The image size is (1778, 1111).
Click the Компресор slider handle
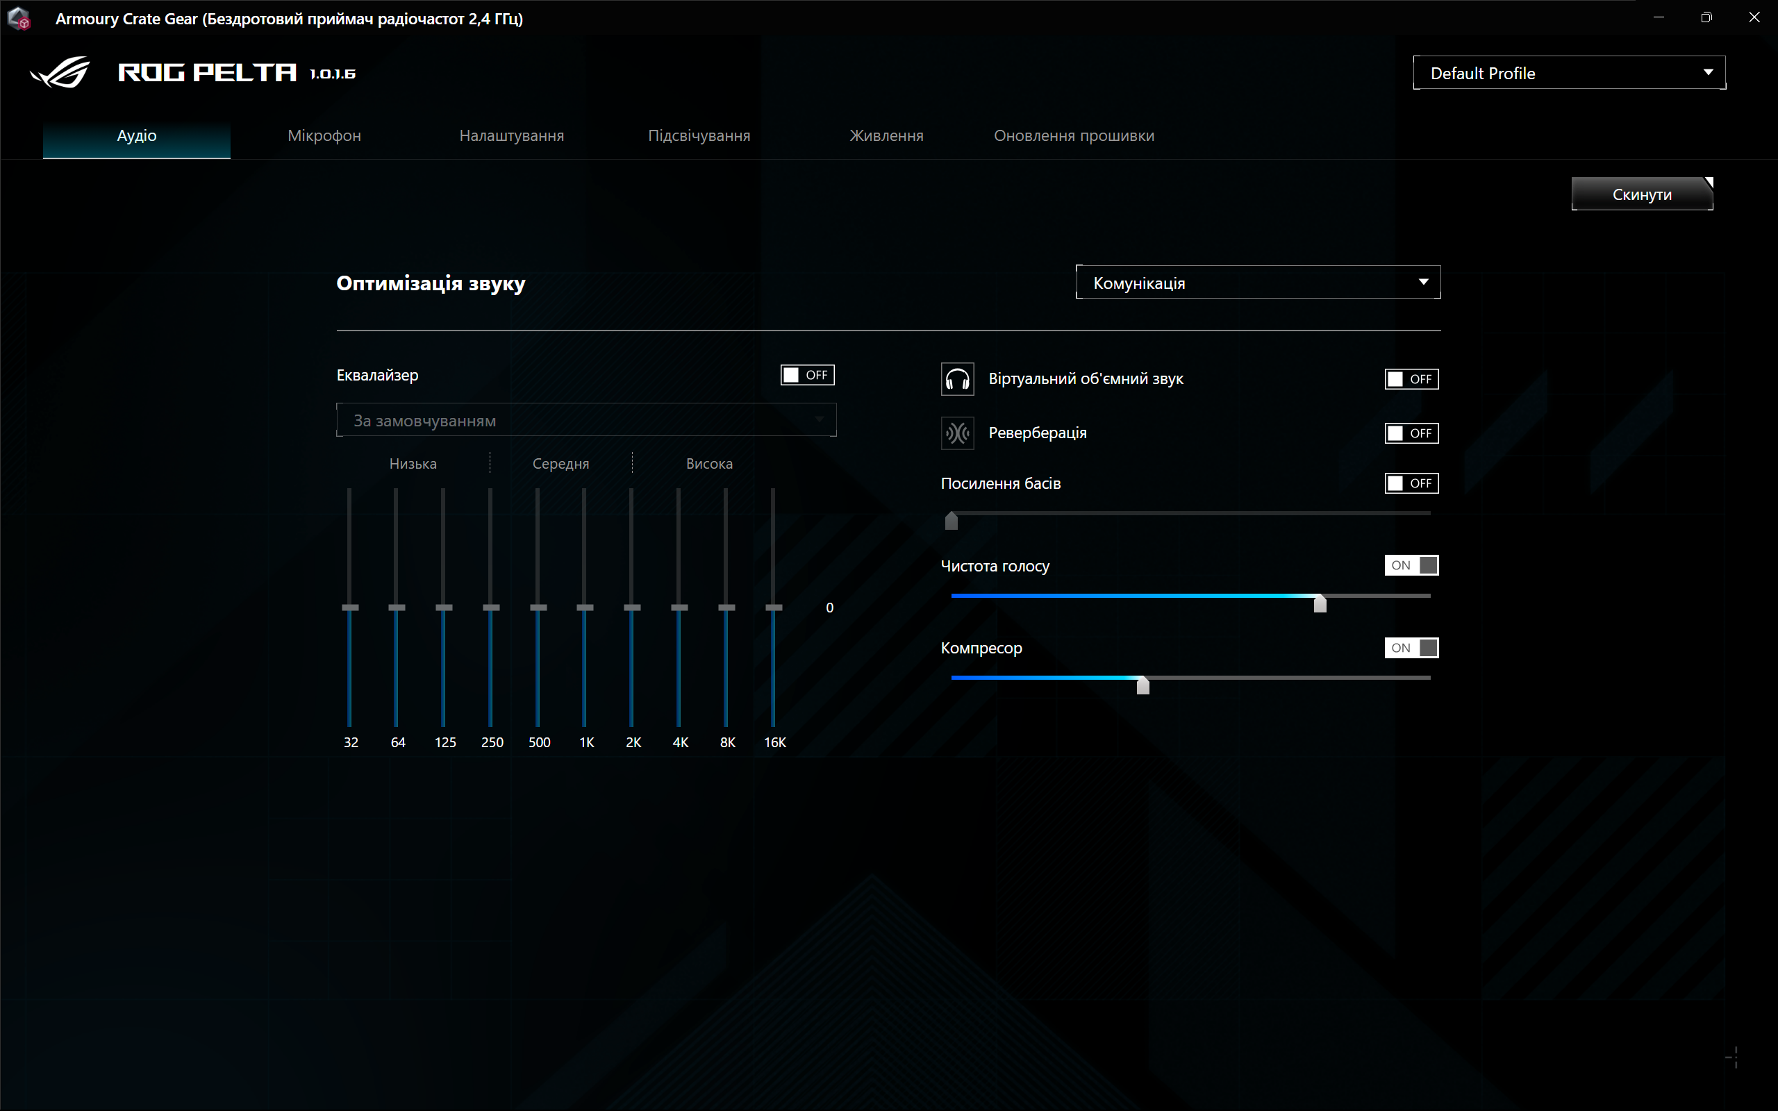1143,685
